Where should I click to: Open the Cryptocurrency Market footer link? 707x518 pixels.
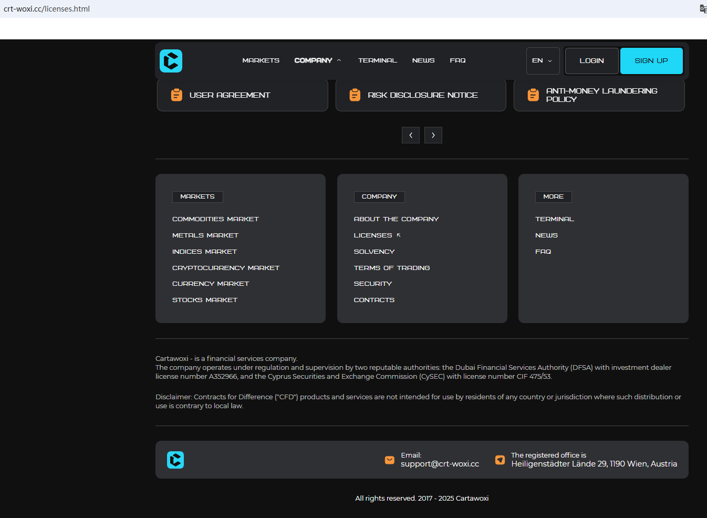click(x=226, y=268)
